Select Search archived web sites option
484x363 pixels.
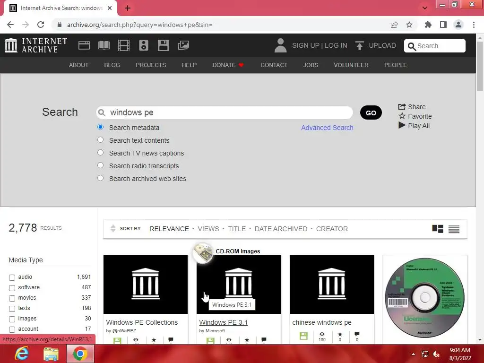[x=100, y=178]
